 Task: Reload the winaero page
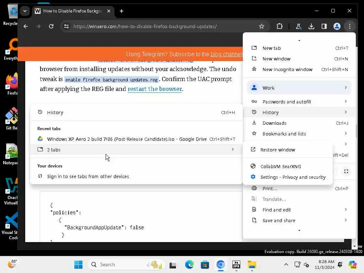pyautogui.click(x=51, y=26)
